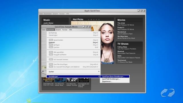Open The Artist movie link

[x=121, y=23]
